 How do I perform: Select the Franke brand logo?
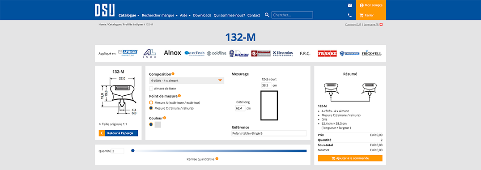(x=328, y=53)
